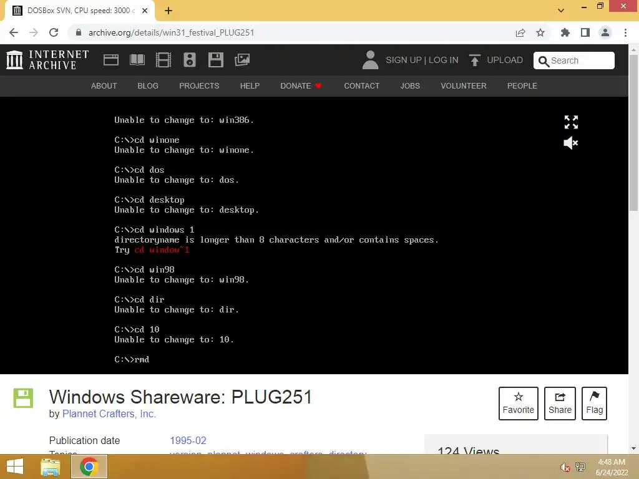The height and width of the screenshot is (479, 639).
Task: Click the SIGN UP link
Action: click(404, 60)
